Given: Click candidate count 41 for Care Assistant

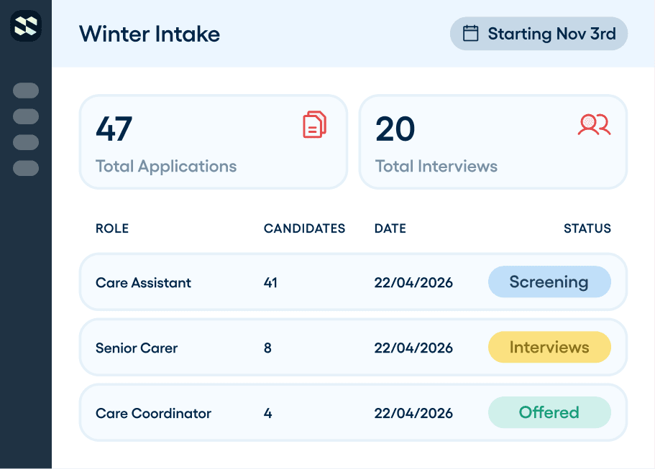Looking at the screenshot, I should click(x=270, y=282).
